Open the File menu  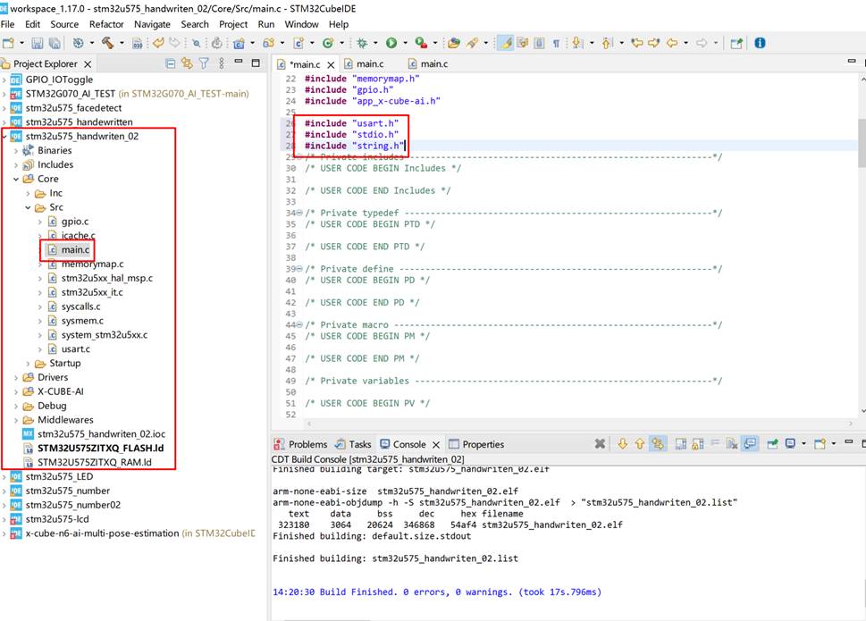pos(8,24)
